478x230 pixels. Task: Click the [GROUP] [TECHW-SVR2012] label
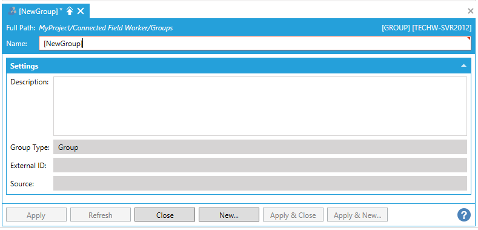pos(427,28)
